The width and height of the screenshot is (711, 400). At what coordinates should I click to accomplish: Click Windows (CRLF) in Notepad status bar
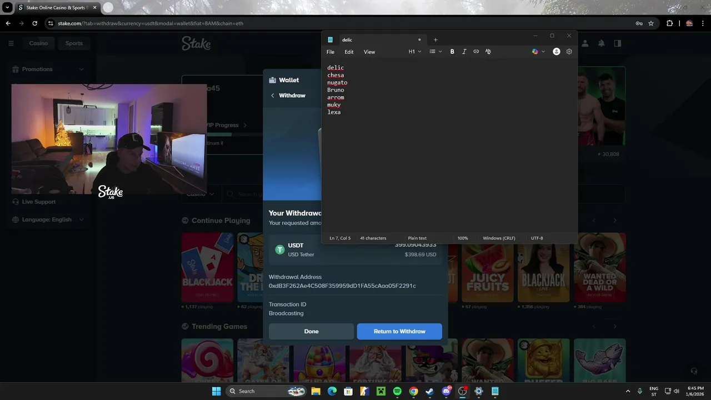pos(499,238)
